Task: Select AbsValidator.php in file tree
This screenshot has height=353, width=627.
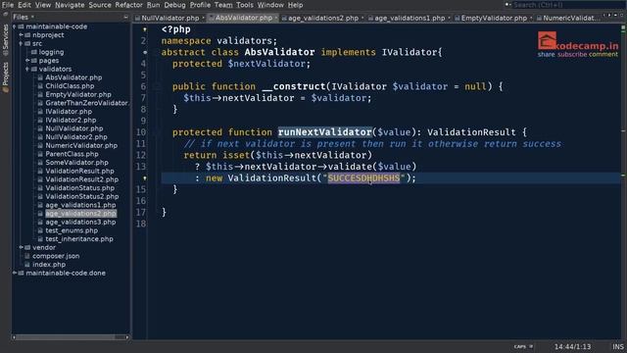Action: (x=73, y=77)
